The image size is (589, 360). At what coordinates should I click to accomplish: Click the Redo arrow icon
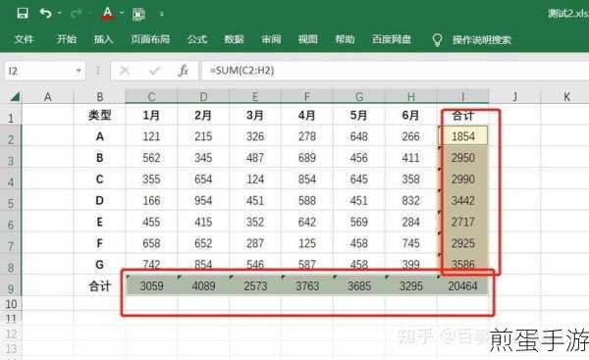pyautogui.click(x=77, y=14)
